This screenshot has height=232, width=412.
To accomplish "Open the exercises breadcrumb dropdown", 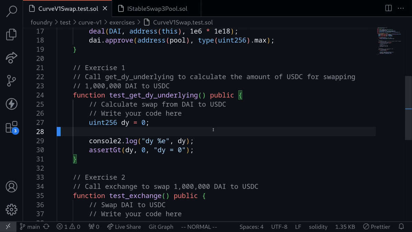I will pyautogui.click(x=122, y=22).
